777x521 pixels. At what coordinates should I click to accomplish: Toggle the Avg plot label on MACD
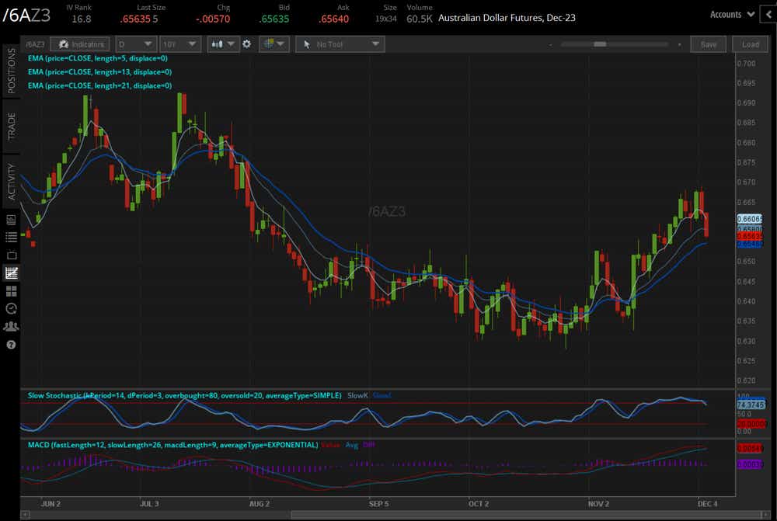[351, 444]
